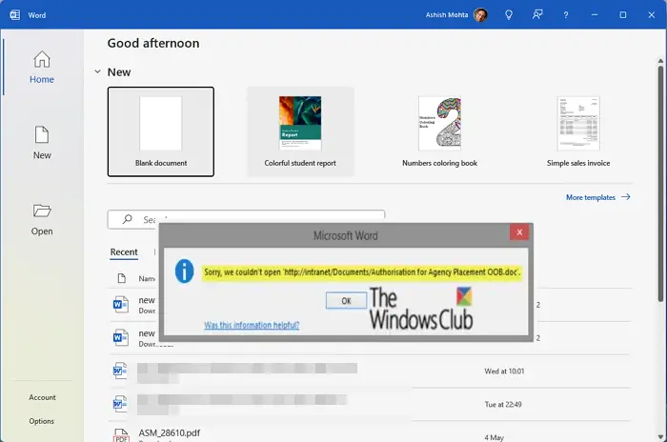667x442 pixels.
Task: Choose the Colorful student report template
Action: 300,131
